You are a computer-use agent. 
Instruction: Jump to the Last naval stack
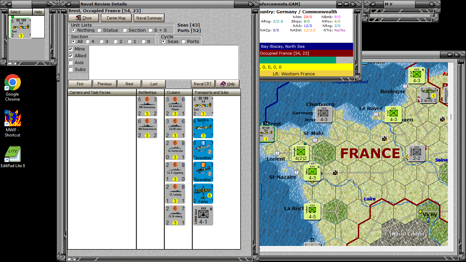pos(154,84)
